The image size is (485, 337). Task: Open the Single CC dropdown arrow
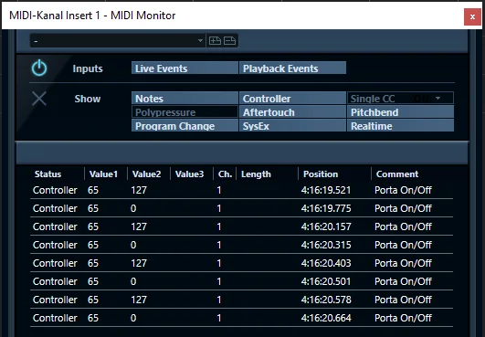coord(438,99)
